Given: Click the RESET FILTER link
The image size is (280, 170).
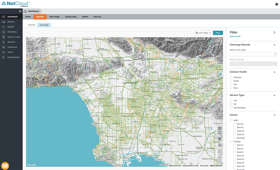Looking at the screenshot, I should tap(235, 37).
